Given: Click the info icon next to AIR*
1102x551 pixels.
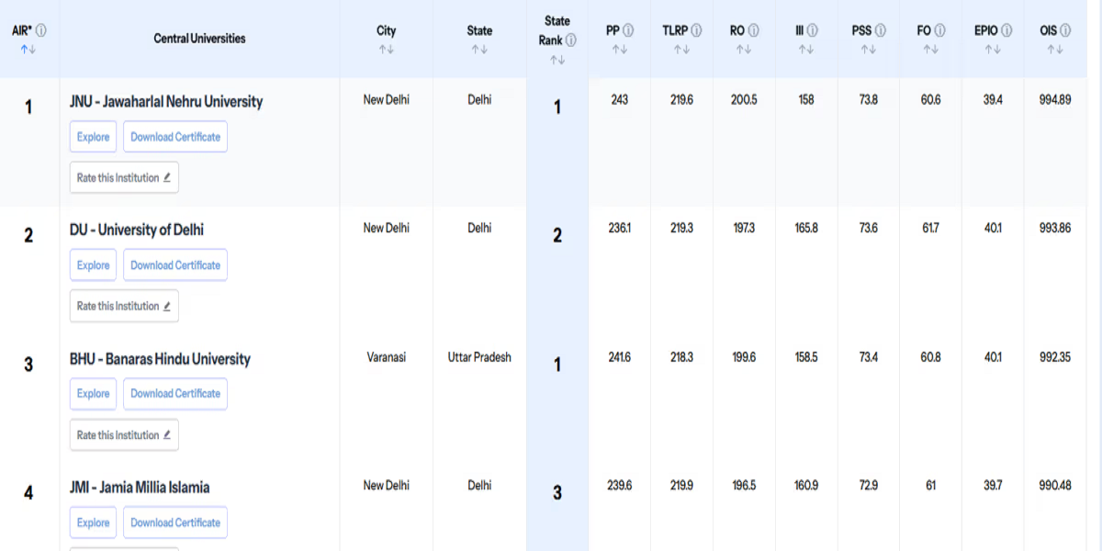Looking at the screenshot, I should [x=40, y=30].
